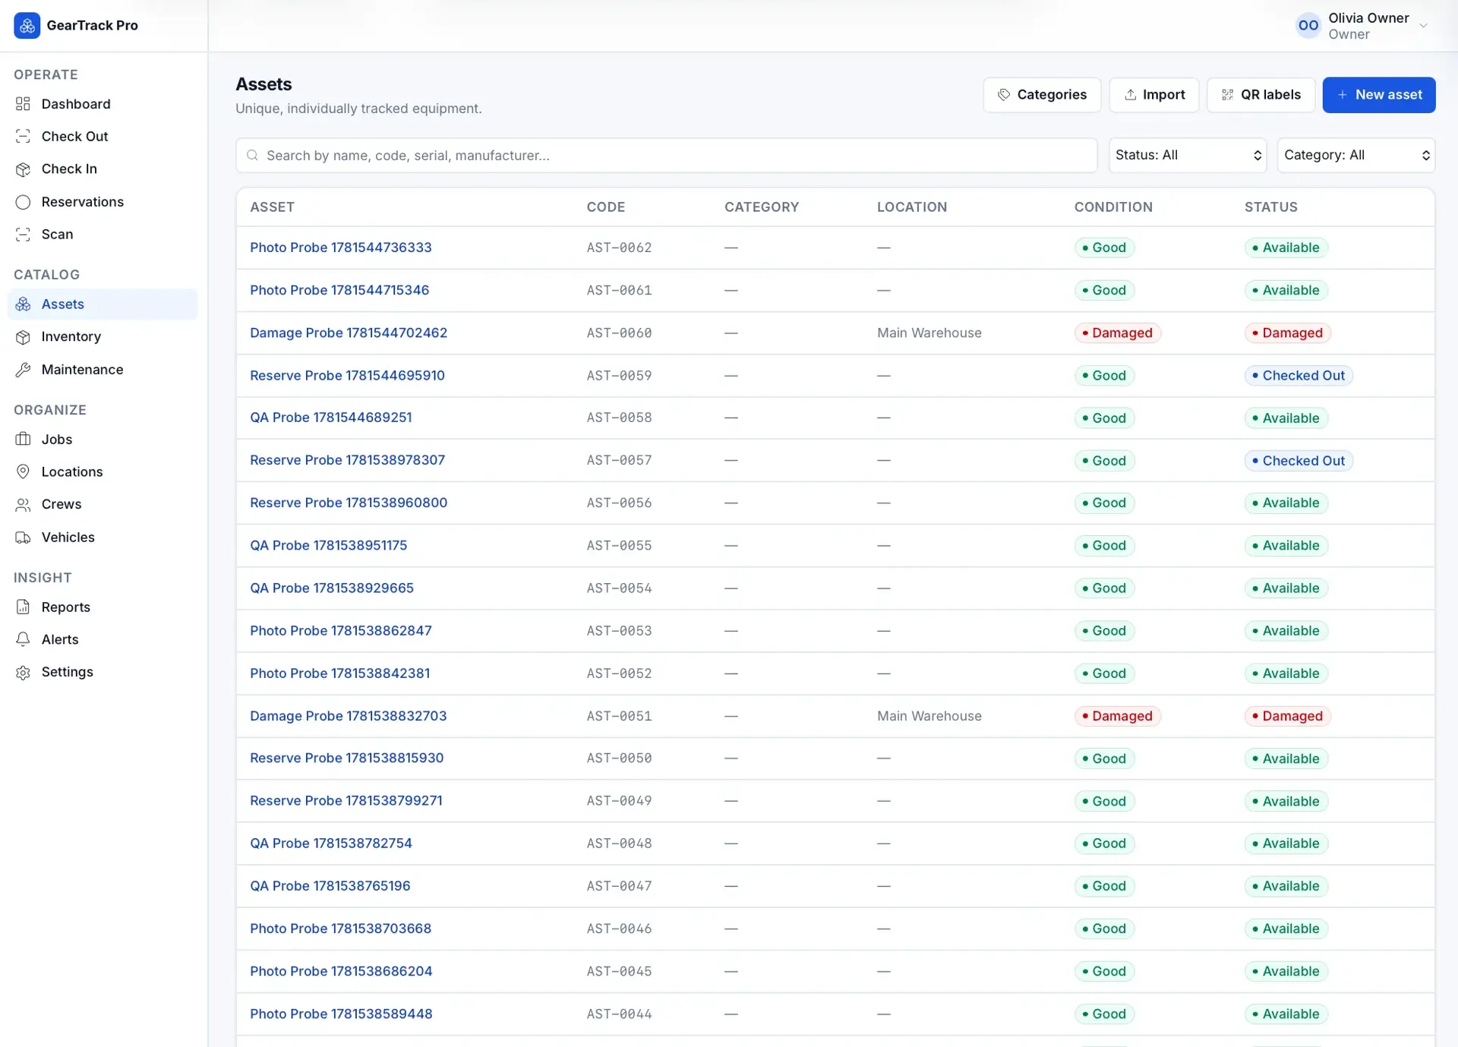The image size is (1458, 1047).
Task: Click the LOCATION column header
Action: pyautogui.click(x=912, y=207)
